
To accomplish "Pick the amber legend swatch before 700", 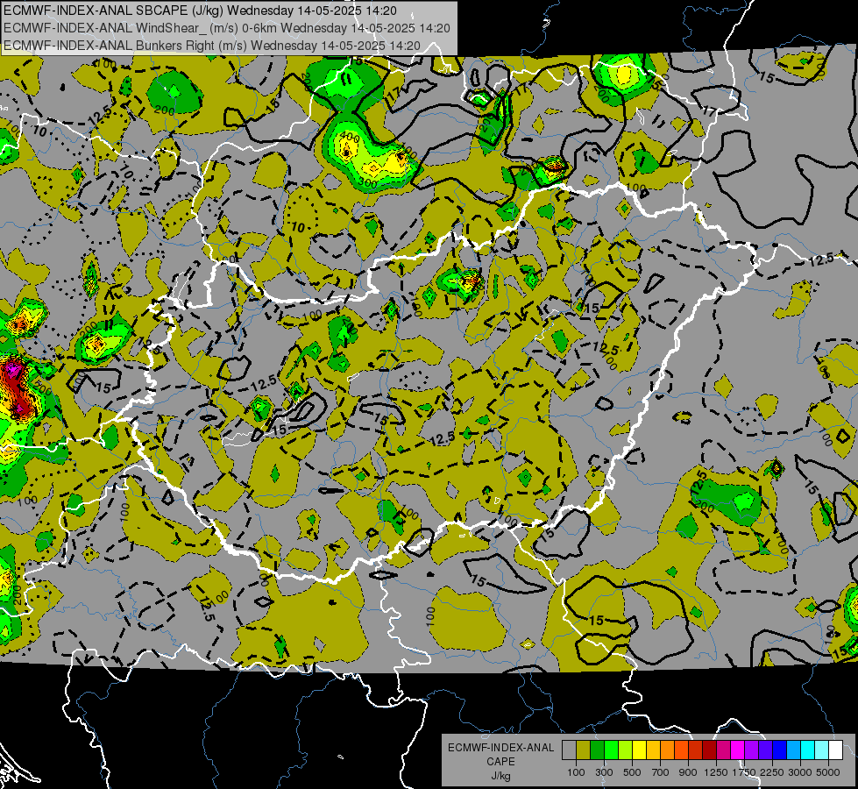I will (653, 750).
